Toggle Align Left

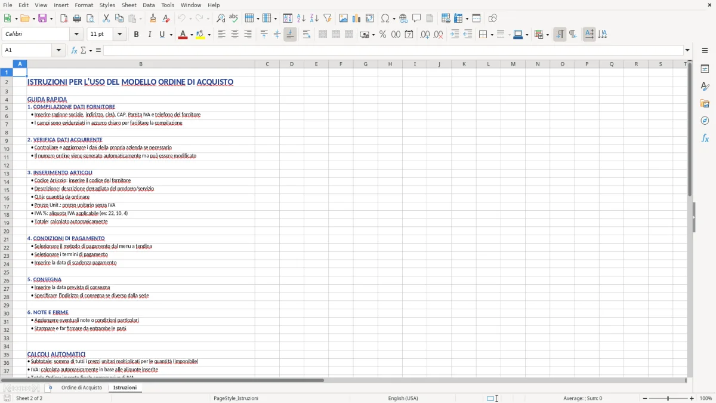click(x=222, y=35)
